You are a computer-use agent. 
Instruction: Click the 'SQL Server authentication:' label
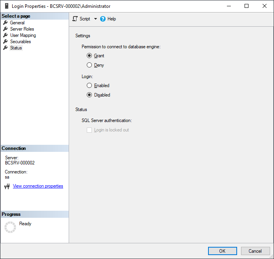tap(107, 120)
